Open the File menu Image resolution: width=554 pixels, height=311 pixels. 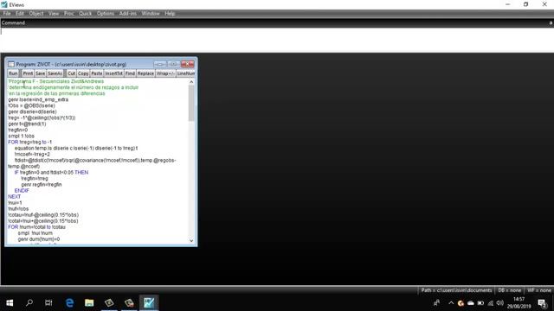tap(7, 14)
